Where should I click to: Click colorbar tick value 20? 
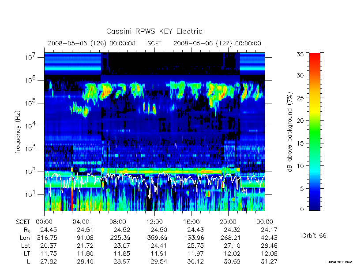click(300, 121)
